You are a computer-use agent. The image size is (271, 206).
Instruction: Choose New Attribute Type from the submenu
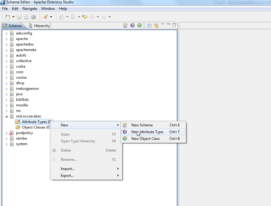(x=154, y=132)
